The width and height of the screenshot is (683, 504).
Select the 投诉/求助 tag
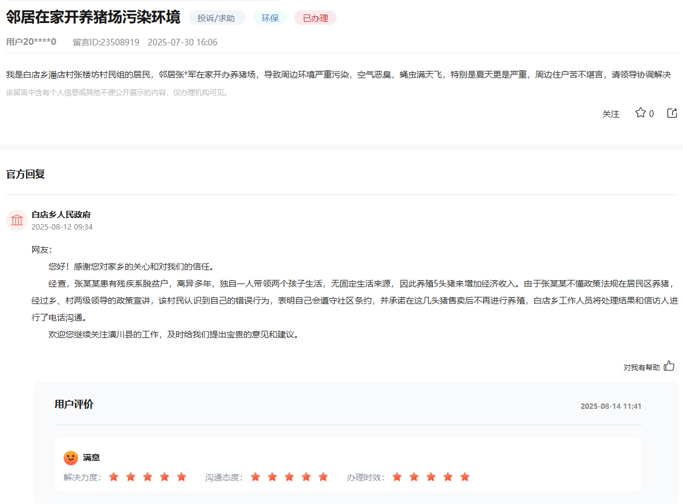point(216,18)
